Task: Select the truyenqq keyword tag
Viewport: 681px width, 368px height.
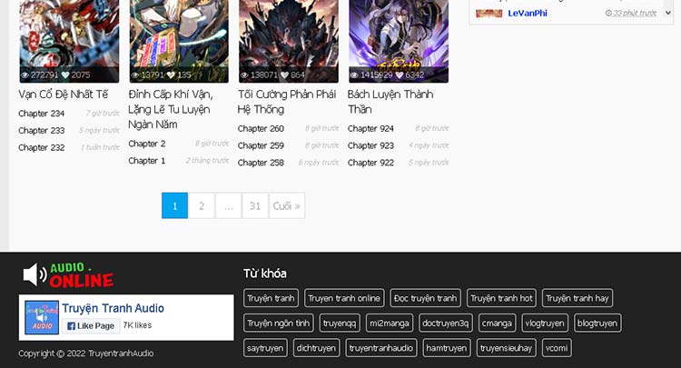Action: [x=340, y=323]
